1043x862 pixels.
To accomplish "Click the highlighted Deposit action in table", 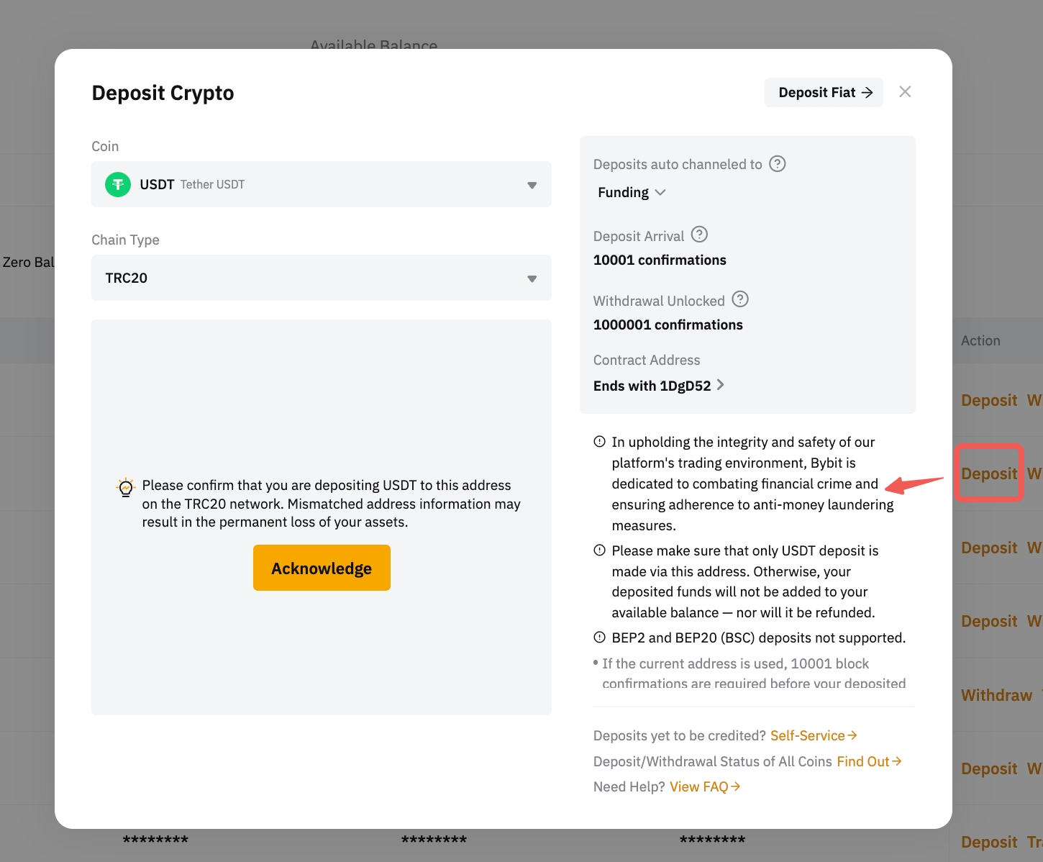I will click(989, 473).
